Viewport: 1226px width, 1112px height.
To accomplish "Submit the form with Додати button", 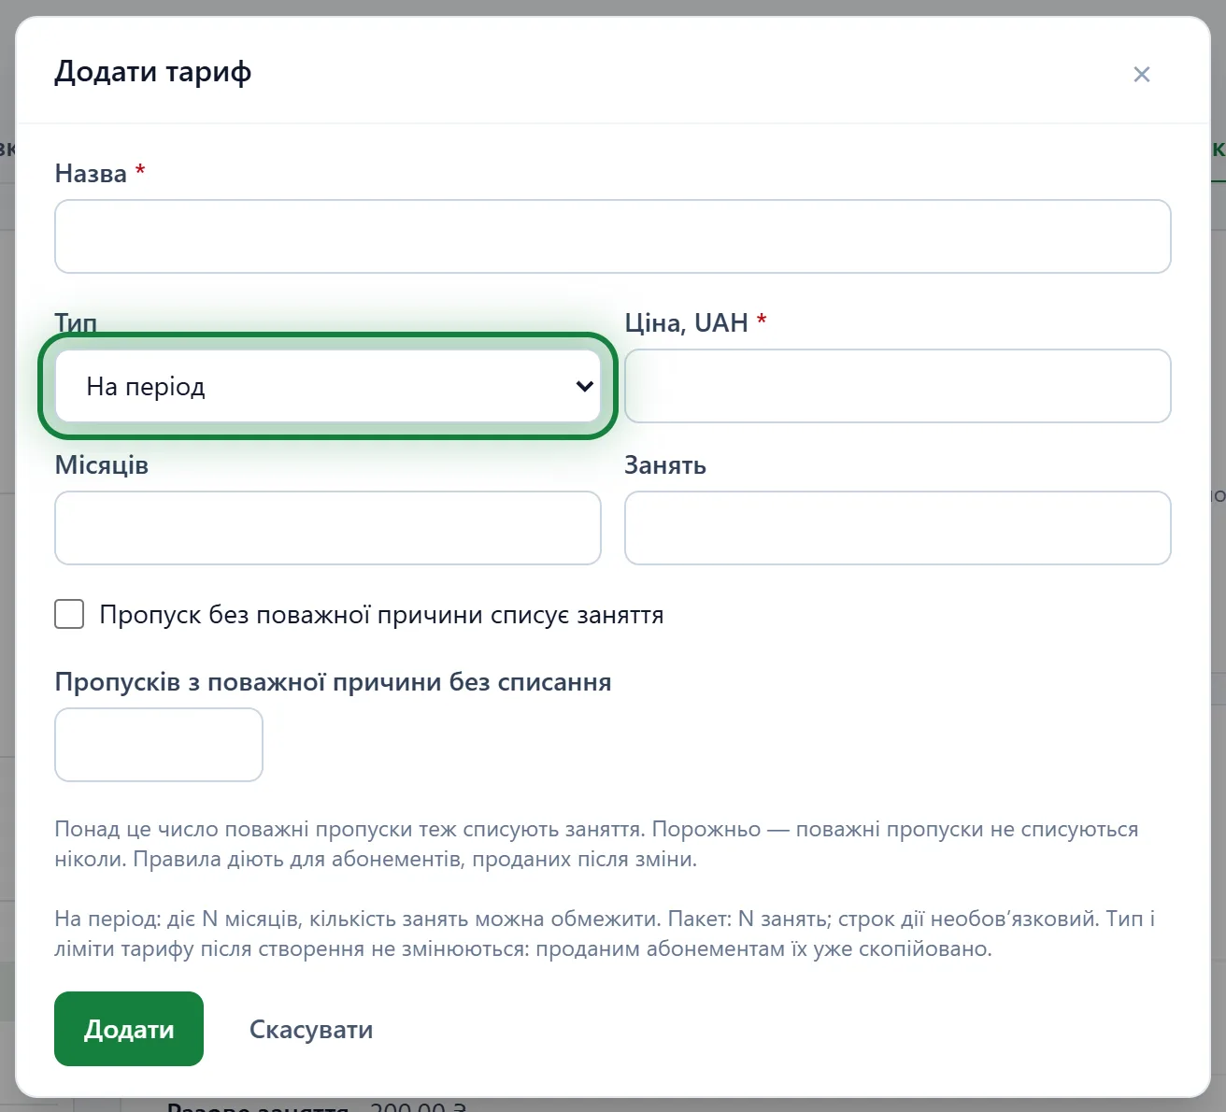I will click(129, 1029).
